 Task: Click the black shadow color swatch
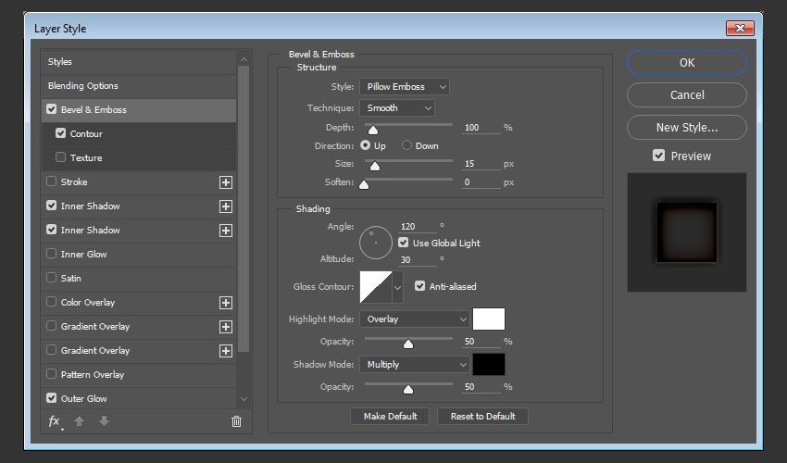(489, 364)
